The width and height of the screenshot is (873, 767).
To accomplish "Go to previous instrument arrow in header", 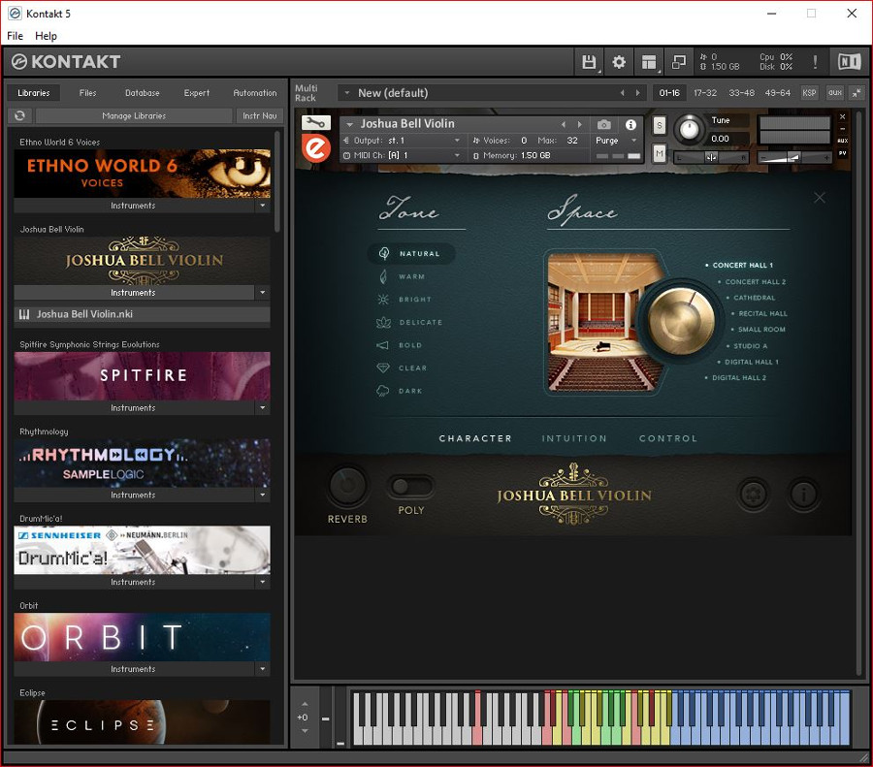I will 564,125.
